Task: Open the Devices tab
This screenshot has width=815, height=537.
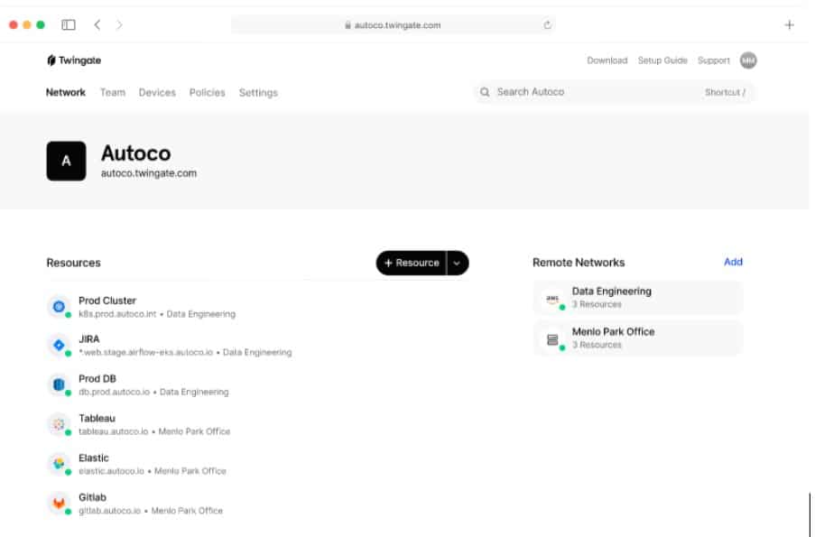Action: pyautogui.click(x=157, y=93)
